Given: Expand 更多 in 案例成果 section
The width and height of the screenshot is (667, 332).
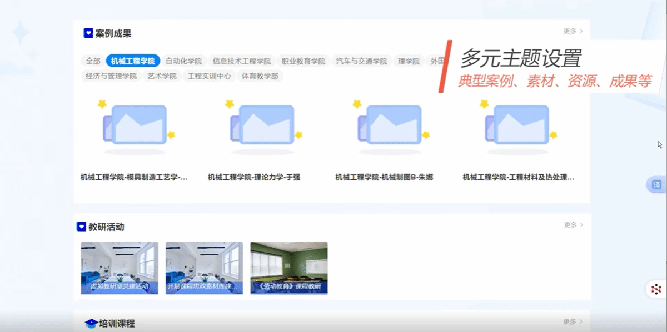Looking at the screenshot, I should (573, 31).
